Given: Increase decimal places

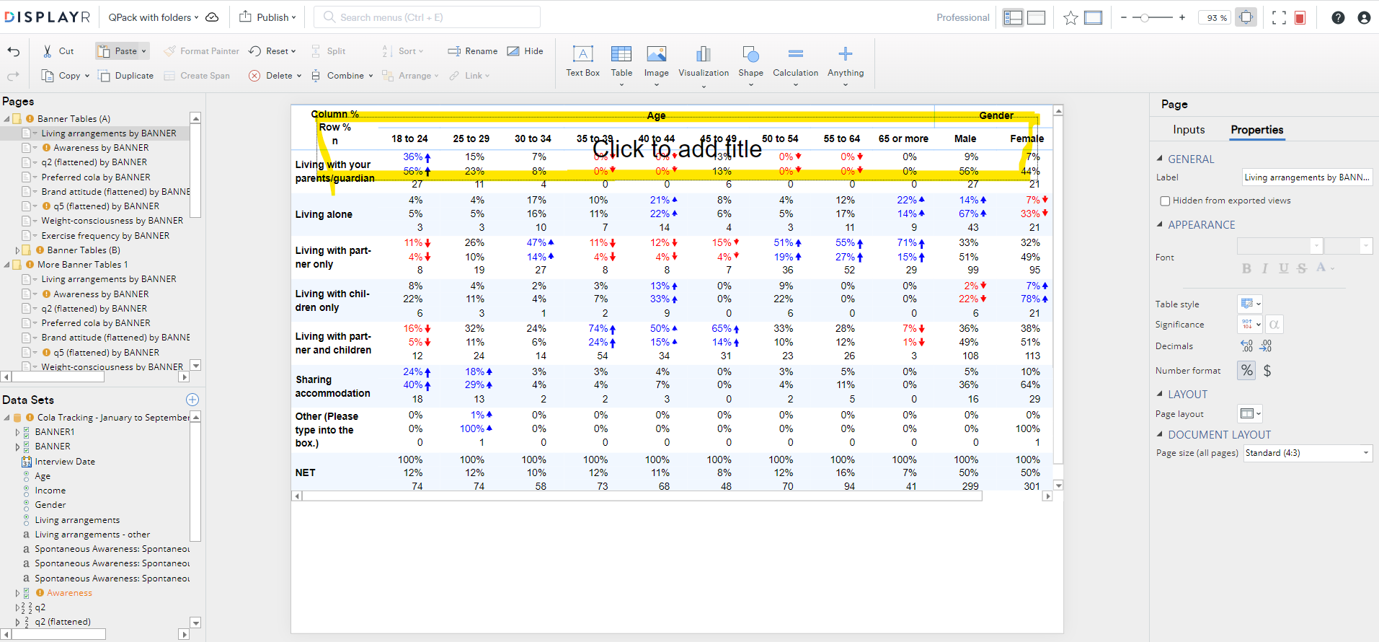Looking at the screenshot, I should point(1247,346).
